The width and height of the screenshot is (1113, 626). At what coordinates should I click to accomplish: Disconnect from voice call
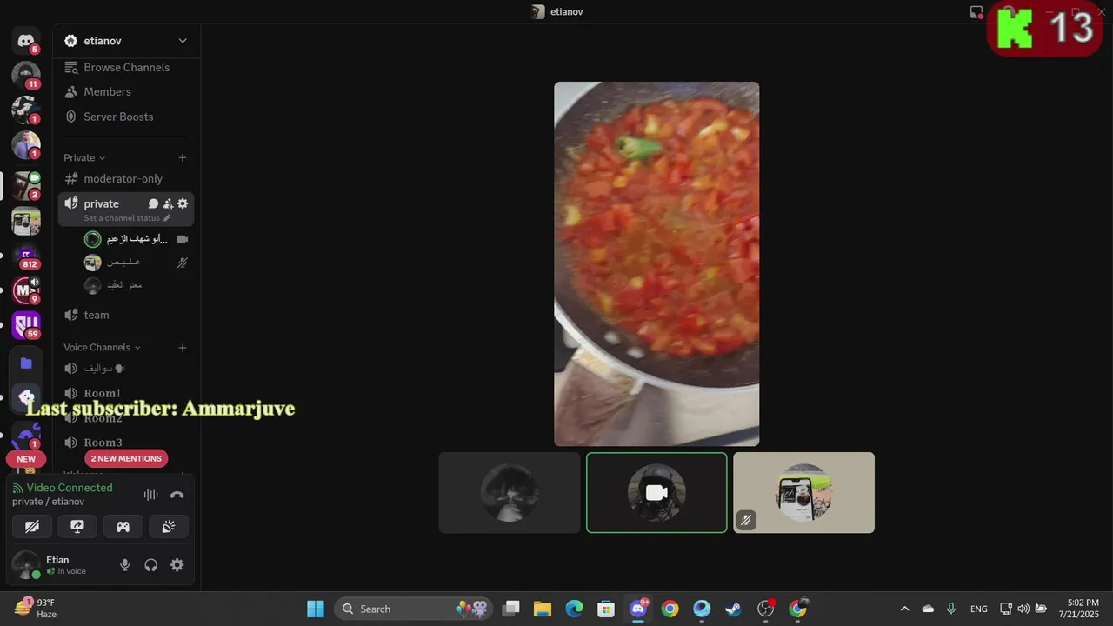point(177,495)
